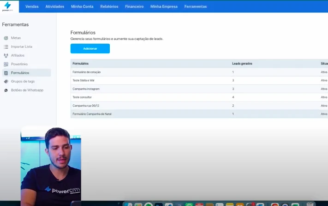
Task: Click the presenter webcam video overlay
Action: 51,166
